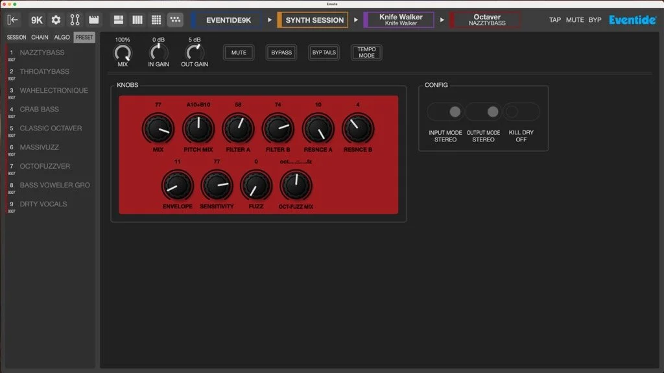664x373 pixels.
Task: Click the FILTER A knob
Action: pyautogui.click(x=238, y=128)
